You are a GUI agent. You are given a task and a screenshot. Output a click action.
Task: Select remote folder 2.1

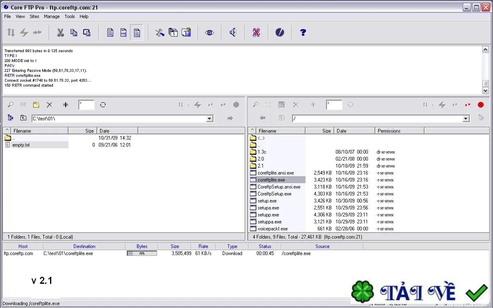[261, 166]
